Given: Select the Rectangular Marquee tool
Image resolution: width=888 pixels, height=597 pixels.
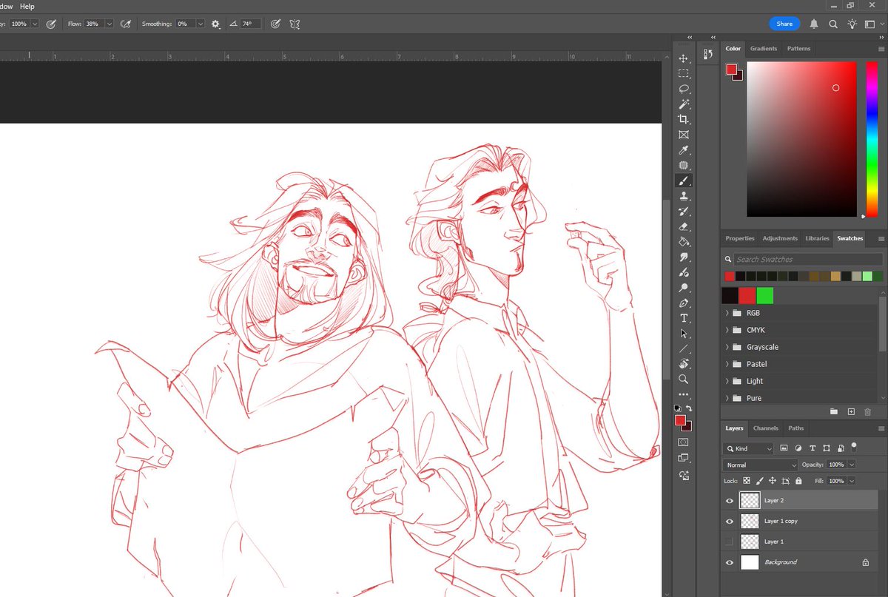Looking at the screenshot, I should click(x=684, y=73).
